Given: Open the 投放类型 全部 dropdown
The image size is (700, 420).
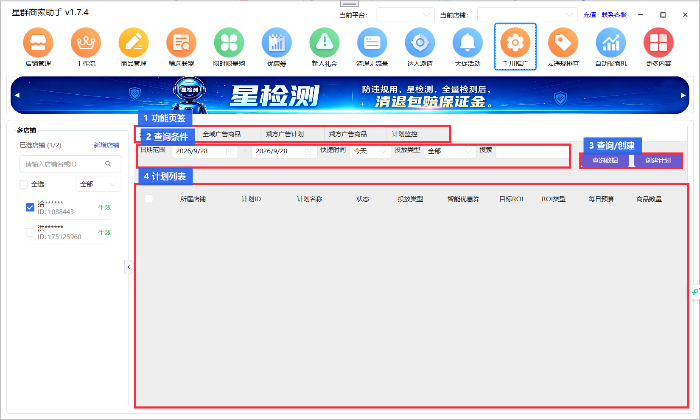Looking at the screenshot, I should tap(450, 151).
